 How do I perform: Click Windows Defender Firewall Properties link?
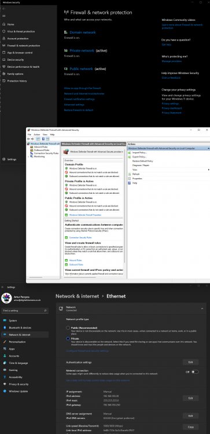pyautogui.click(x=85, y=215)
